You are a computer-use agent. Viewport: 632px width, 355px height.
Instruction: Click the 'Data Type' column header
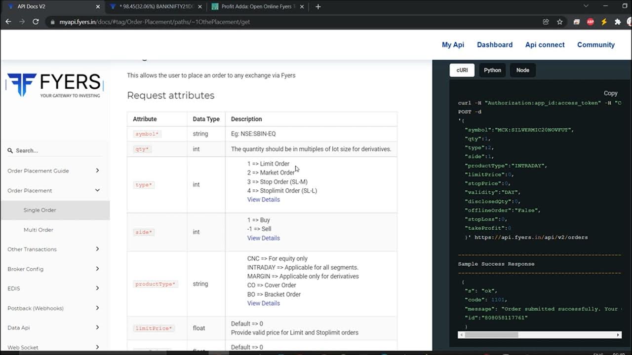[206, 119]
